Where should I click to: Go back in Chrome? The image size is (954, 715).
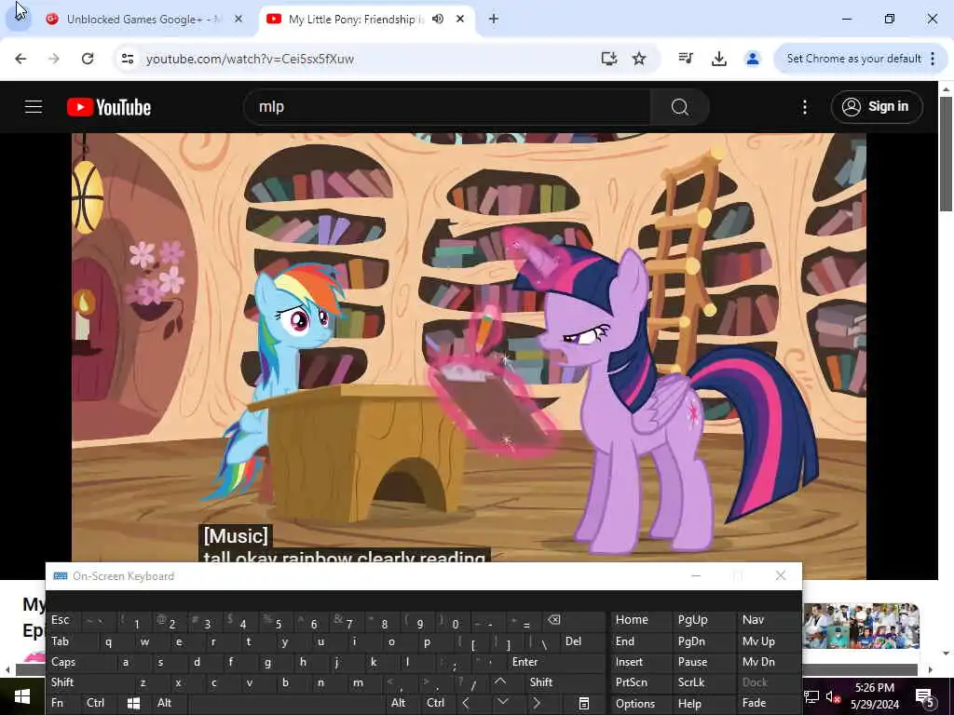point(20,59)
